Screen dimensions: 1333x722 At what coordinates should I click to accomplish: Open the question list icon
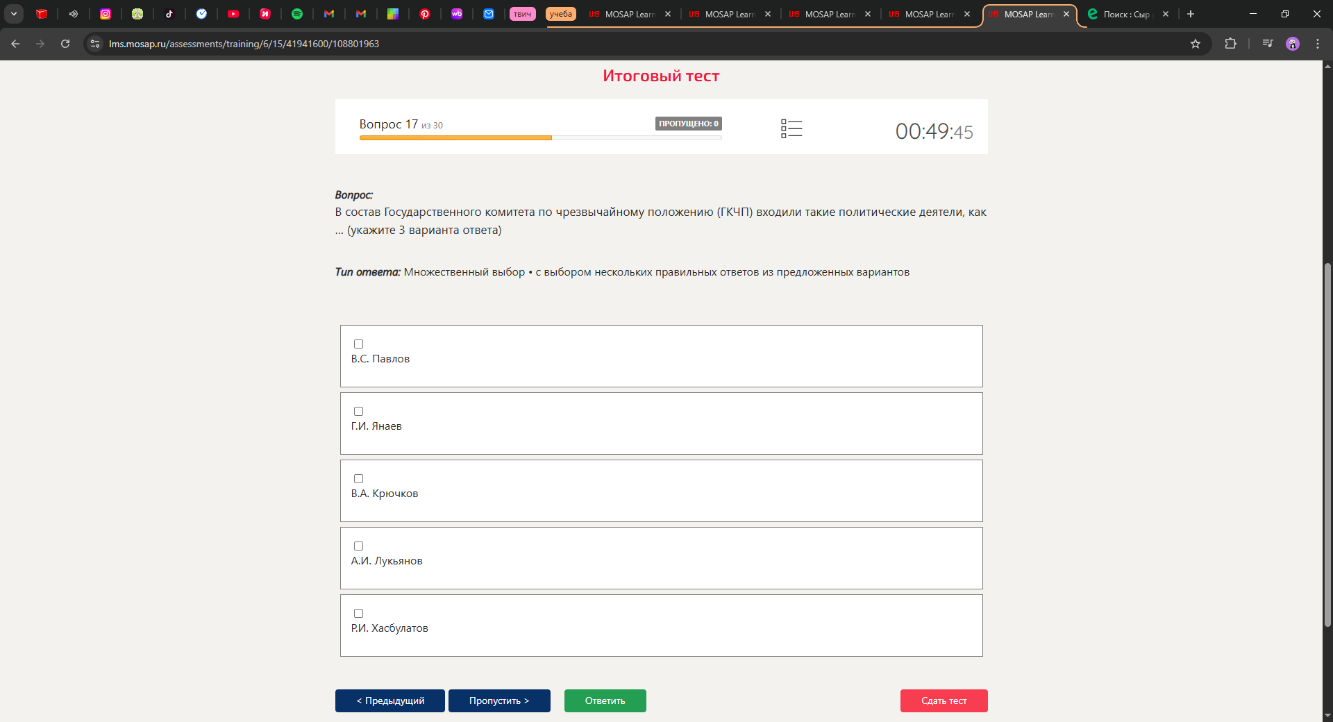pos(791,128)
